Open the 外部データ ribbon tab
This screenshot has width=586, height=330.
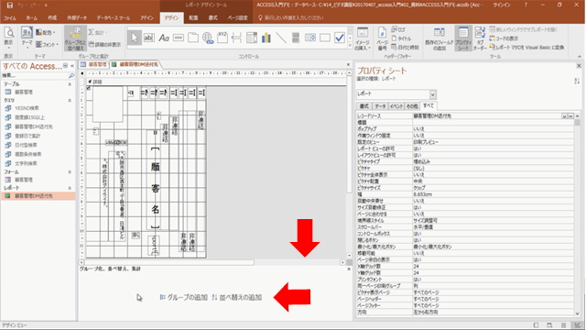77,18
